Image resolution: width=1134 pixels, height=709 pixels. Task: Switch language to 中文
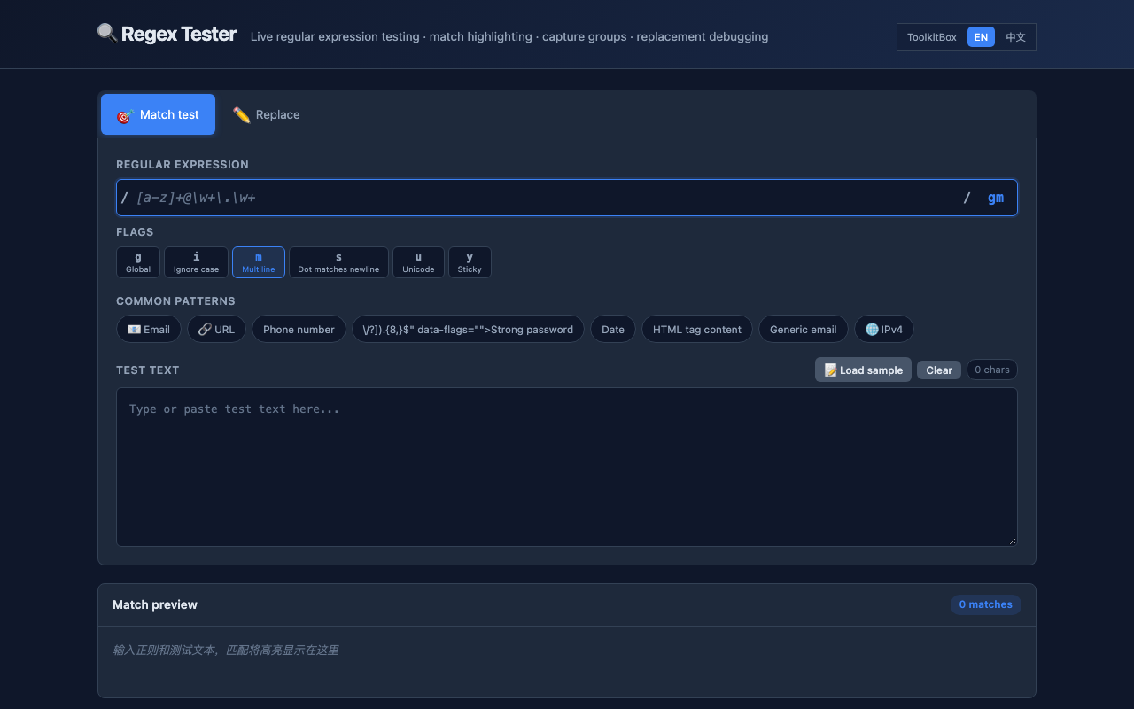[1015, 37]
